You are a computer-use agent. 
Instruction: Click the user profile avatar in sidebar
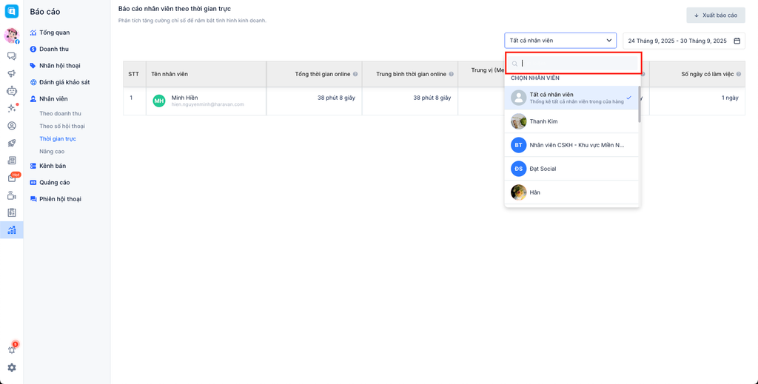[12, 36]
